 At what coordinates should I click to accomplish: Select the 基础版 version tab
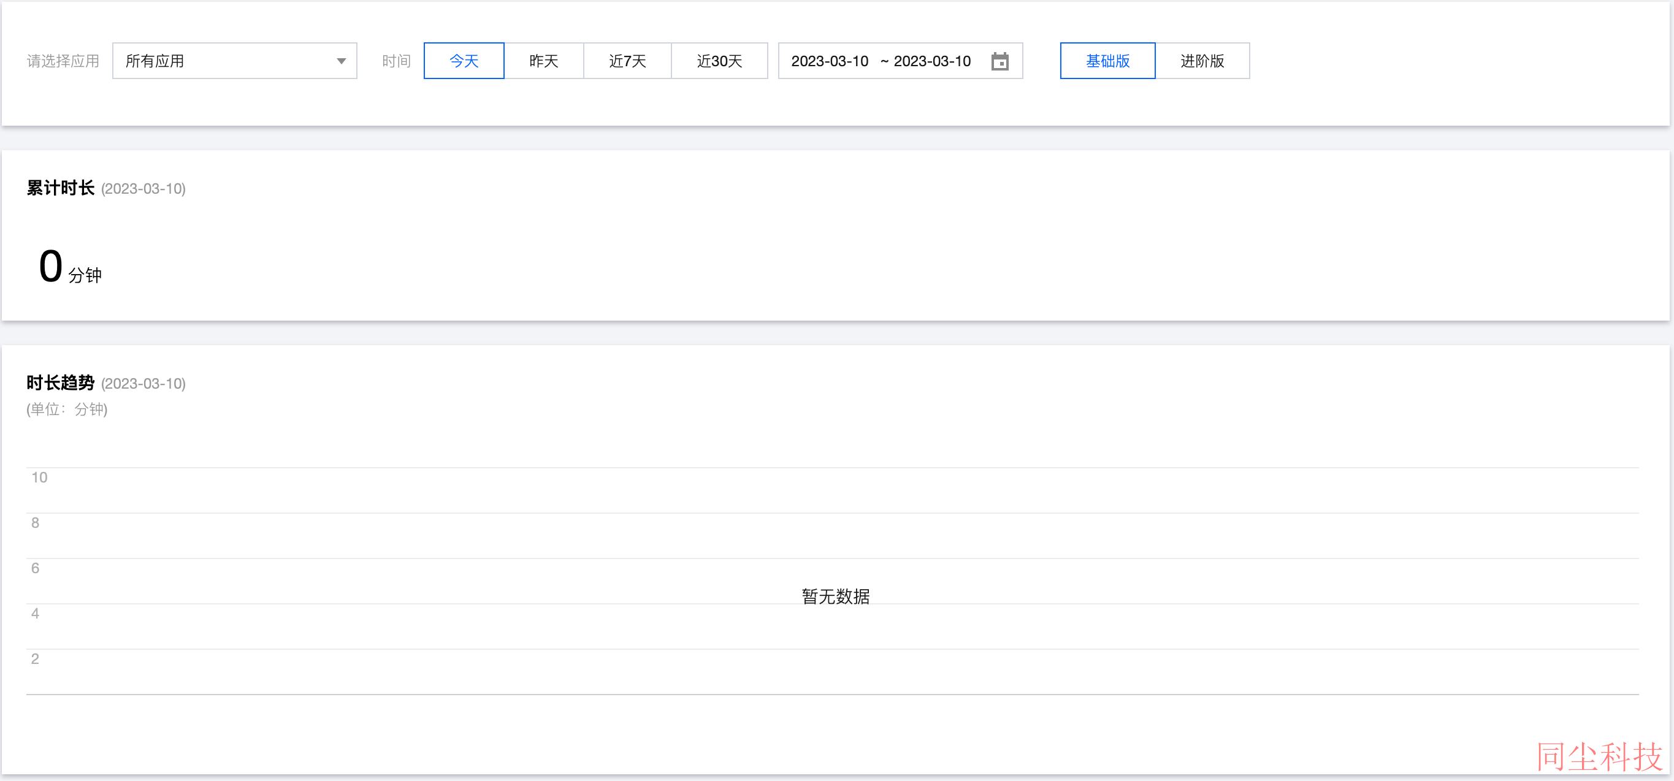[1108, 61]
